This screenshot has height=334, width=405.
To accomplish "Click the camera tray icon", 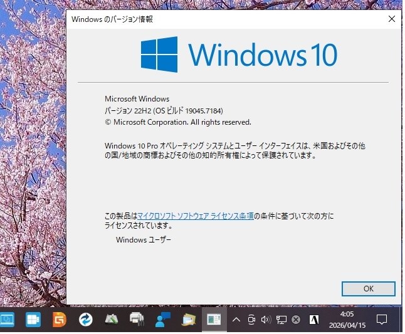I will (251, 320).
